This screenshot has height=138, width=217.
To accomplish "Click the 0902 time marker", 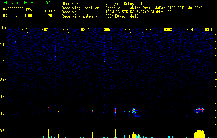I will tap(44, 30).
